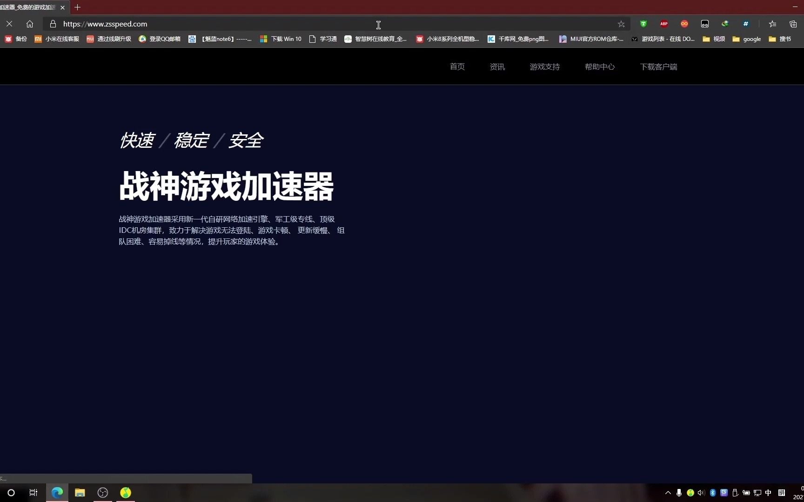Image resolution: width=804 pixels, height=502 pixels.
Task: Open the green shield T extension
Action: click(x=643, y=24)
